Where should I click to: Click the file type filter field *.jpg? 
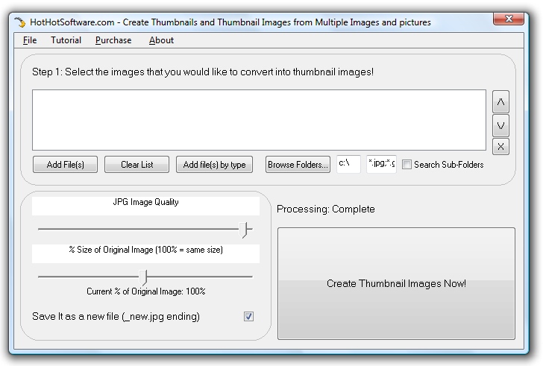381,164
